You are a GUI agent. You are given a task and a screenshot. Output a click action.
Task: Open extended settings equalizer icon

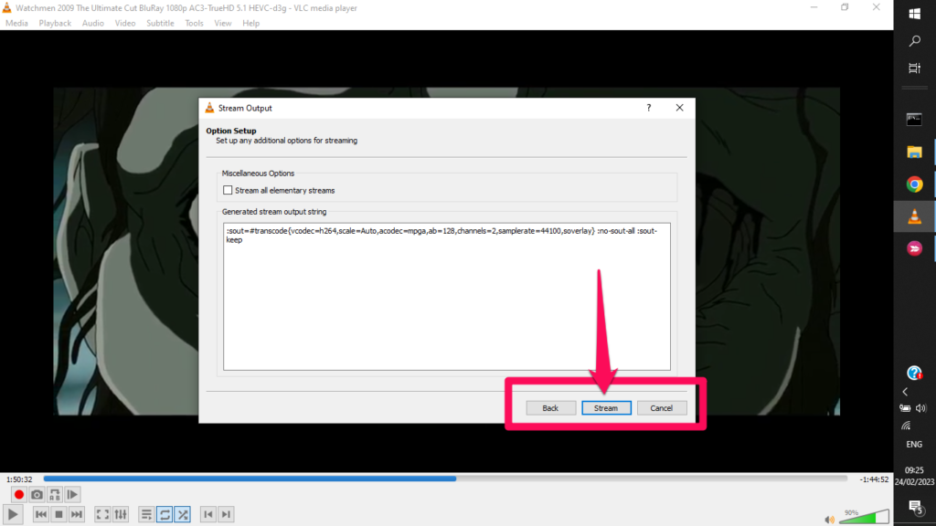(x=121, y=514)
